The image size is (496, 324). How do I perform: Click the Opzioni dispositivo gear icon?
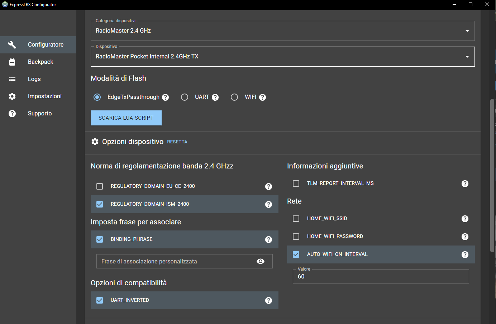tap(95, 142)
